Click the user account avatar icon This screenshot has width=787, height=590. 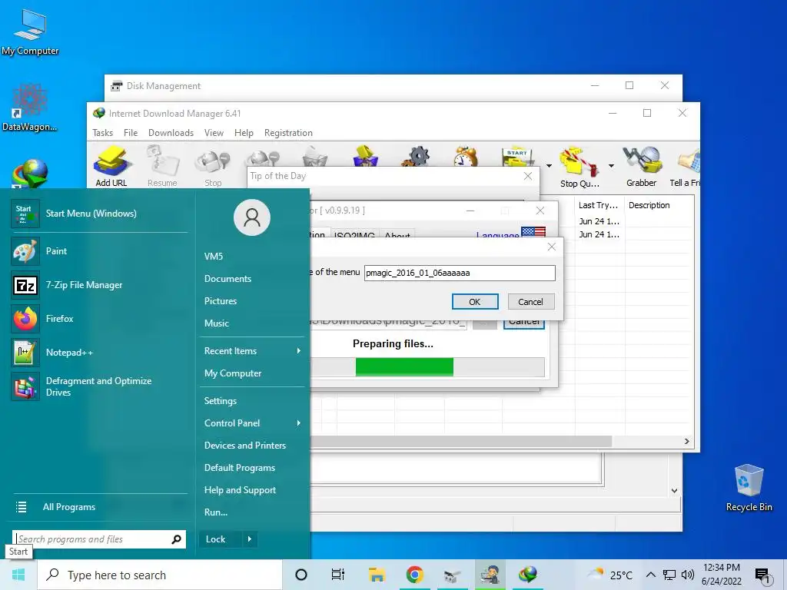tap(252, 217)
